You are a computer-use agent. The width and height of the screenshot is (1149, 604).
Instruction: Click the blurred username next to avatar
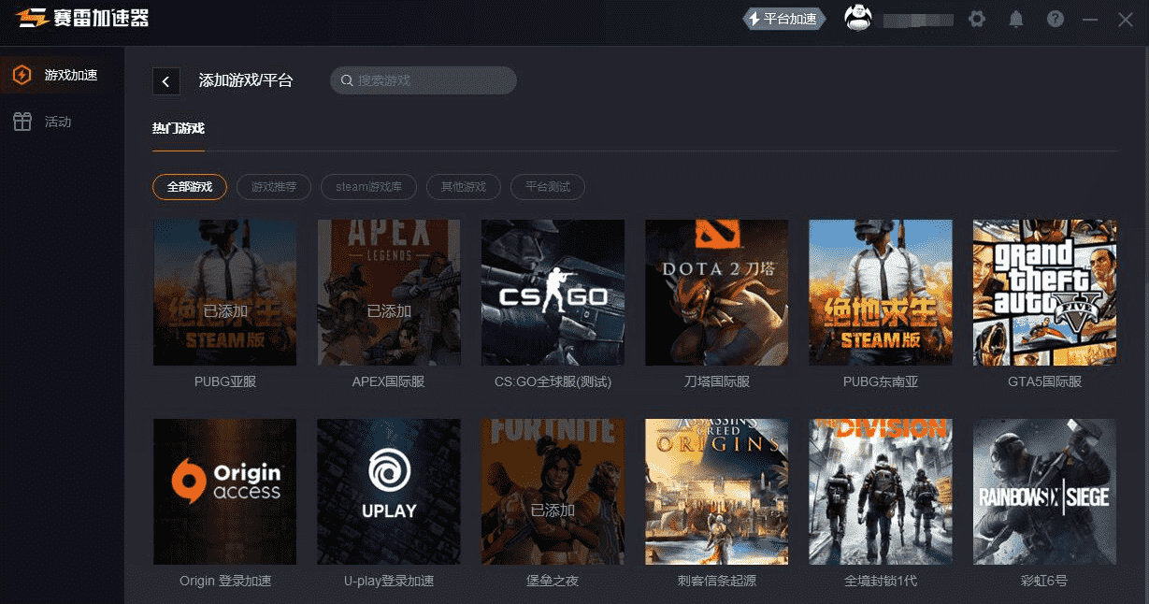pyautogui.click(x=917, y=20)
